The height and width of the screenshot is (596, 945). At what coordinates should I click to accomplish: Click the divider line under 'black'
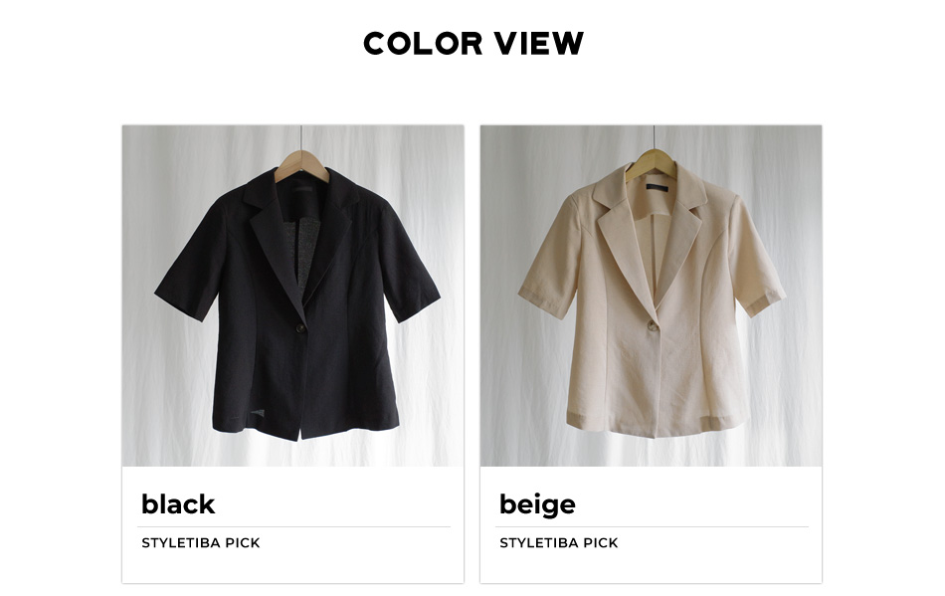[293, 527]
